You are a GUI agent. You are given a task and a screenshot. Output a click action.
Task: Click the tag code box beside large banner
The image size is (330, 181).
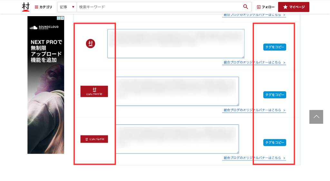click(177, 91)
